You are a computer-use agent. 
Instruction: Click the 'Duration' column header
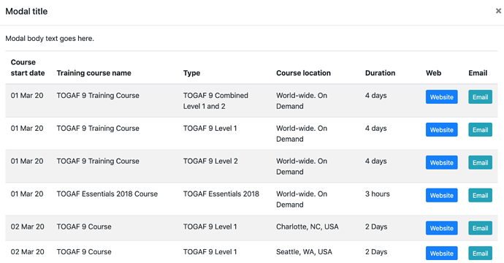(x=380, y=73)
